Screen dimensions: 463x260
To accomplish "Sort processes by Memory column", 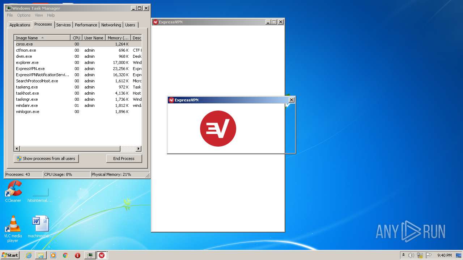I will click(118, 38).
